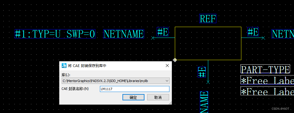
Task: Select the first *Free Label text
Action: [267, 80]
